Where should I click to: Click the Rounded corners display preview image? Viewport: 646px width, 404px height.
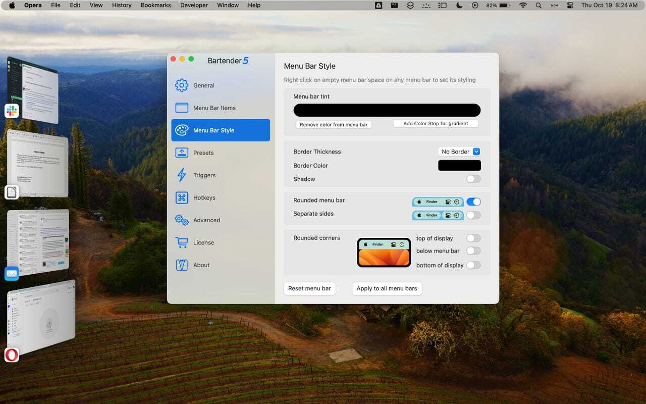384,252
